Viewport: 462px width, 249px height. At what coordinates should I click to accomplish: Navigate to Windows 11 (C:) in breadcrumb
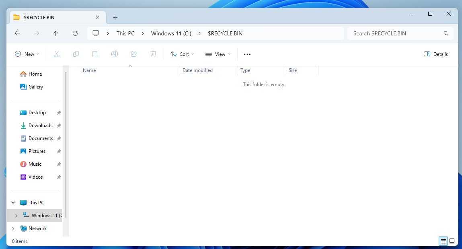click(x=171, y=34)
